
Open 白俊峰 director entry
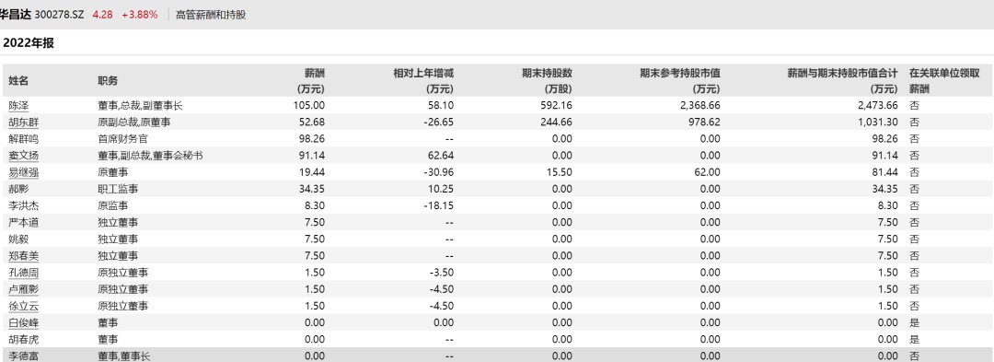pyautogui.click(x=23, y=322)
